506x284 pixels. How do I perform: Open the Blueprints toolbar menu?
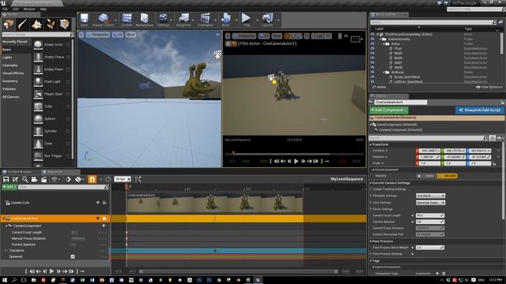coord(183,20)
